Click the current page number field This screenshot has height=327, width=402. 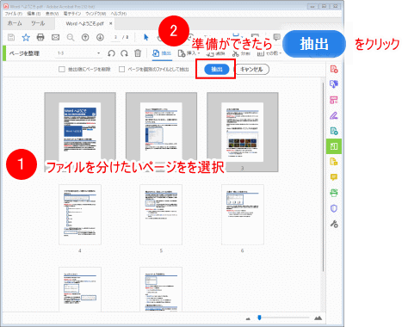[x=115, y=37]
